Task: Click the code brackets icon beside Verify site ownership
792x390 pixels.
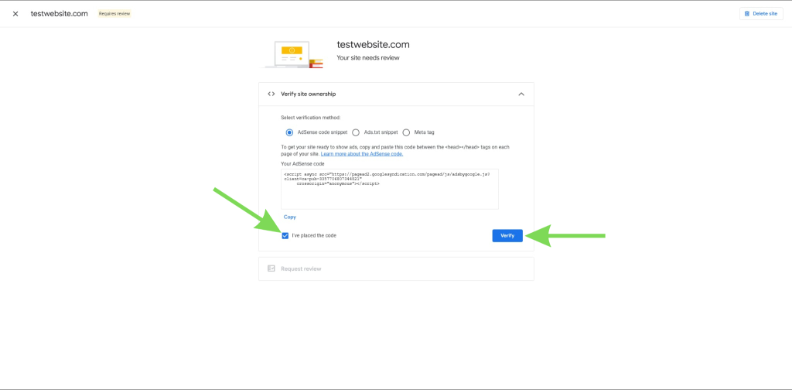Action: tap(271, 94)
